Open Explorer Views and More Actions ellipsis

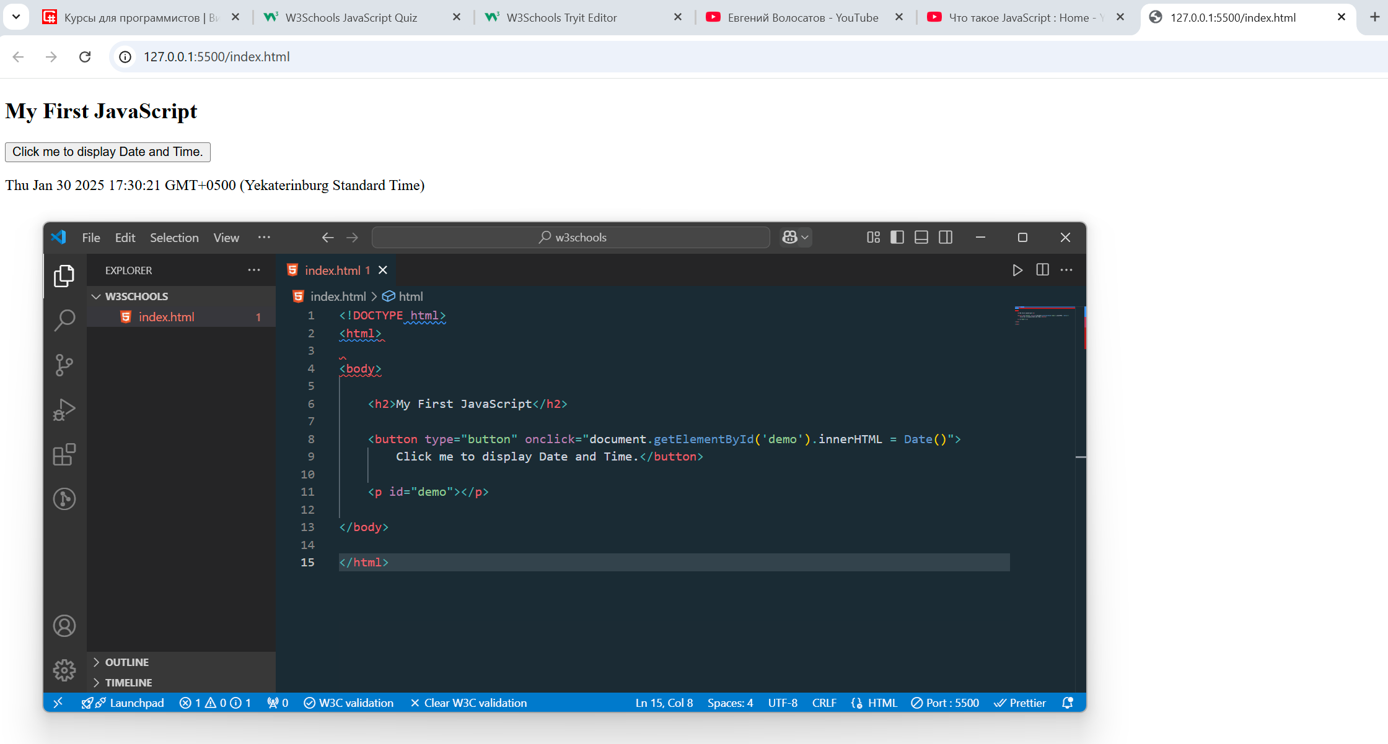point(254,270)
